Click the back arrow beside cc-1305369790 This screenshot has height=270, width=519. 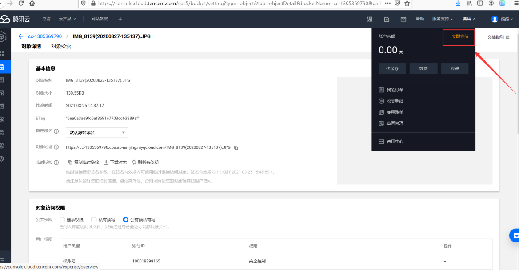(21, 36)
